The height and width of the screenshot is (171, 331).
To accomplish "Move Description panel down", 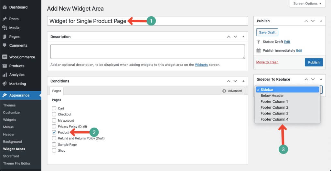I will click(x=235, y=37).
